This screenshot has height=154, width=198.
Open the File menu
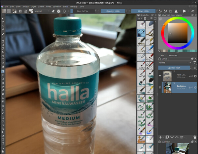6,7
